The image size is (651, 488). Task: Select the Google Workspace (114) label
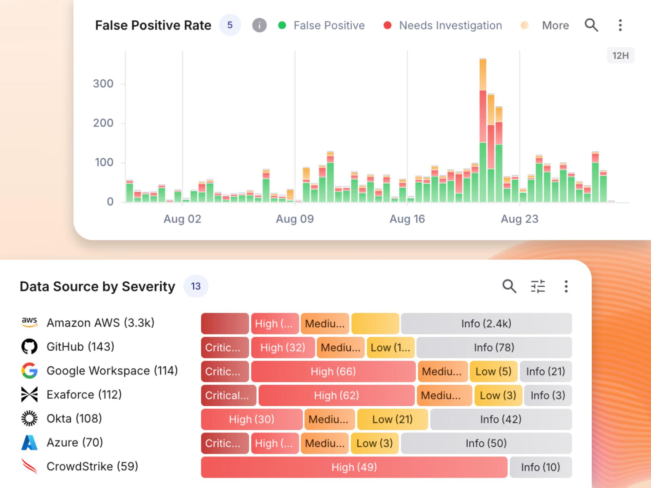tap(112, 370)
